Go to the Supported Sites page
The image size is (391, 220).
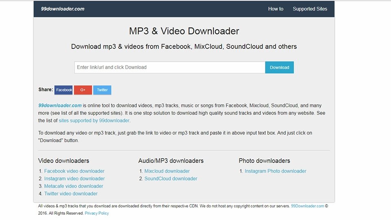coord(310,9)
